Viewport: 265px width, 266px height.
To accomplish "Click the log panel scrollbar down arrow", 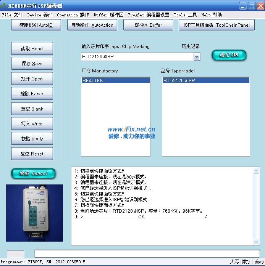I will (x=256, y=242).
